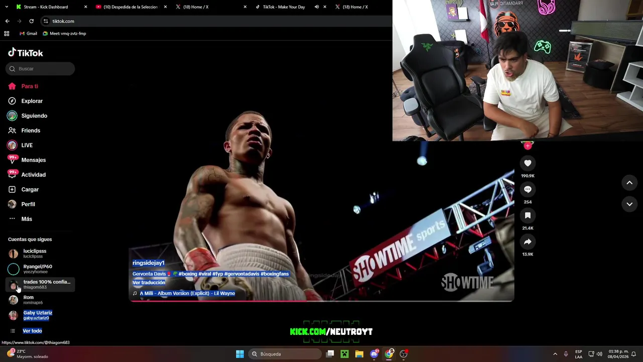The image size is (643, 362).
Task: Open File Explorer on taskbar
Action: coord(359,354)
